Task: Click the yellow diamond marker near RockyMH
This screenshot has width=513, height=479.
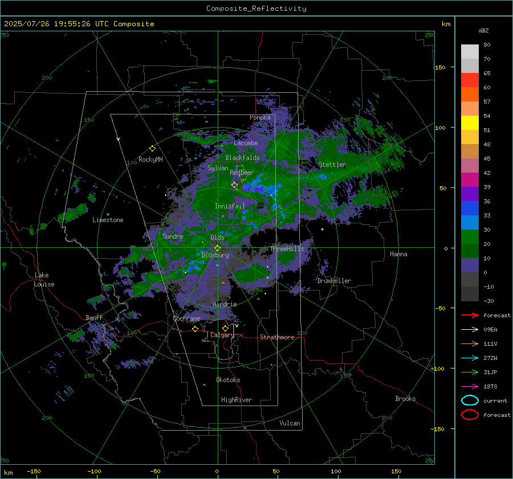Action: pos(152,149)
